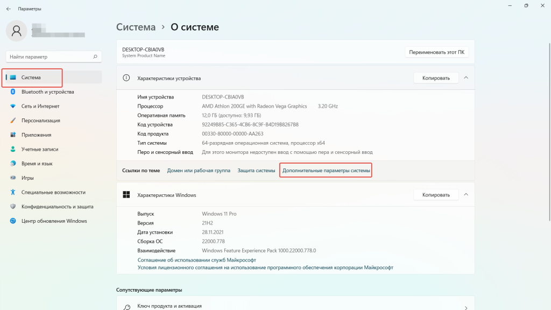Expand the Ключ продукта и активация row chevron
Screen dimensions: 551x310
[x=466, y=308]
